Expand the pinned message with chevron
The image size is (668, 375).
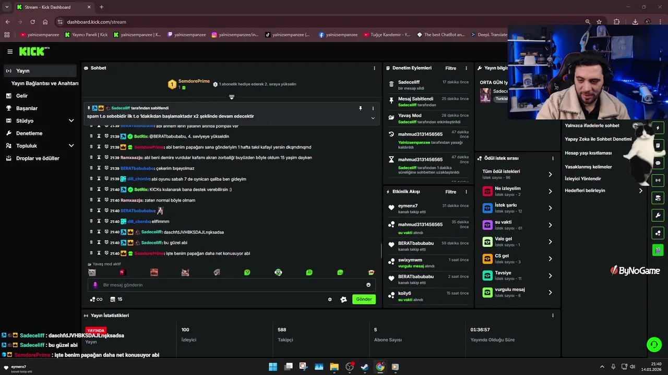373,118
